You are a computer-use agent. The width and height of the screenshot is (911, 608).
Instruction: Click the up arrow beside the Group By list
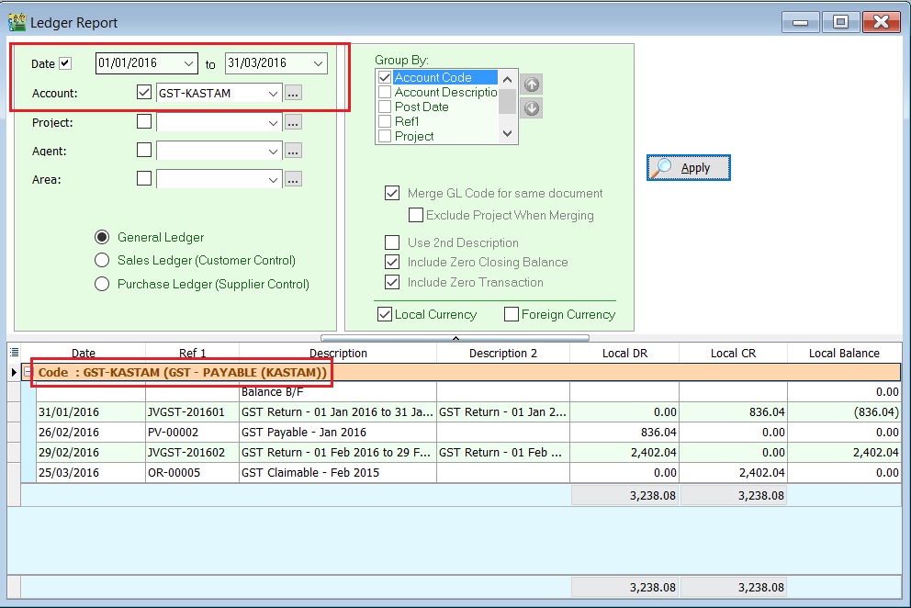(x=533, y=84)
